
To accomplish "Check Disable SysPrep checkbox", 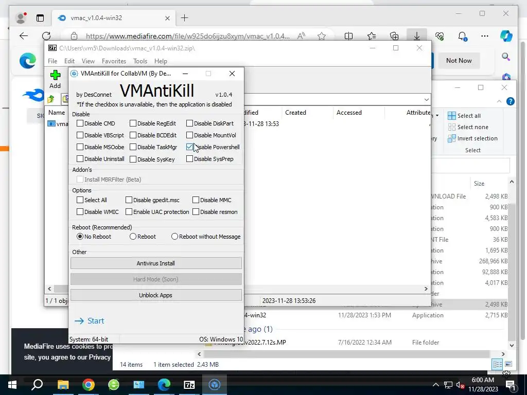I will coord(189,159).
